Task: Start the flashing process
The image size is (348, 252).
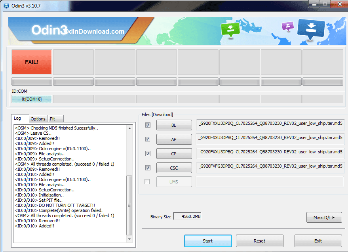Action: (x=208, y=241)
